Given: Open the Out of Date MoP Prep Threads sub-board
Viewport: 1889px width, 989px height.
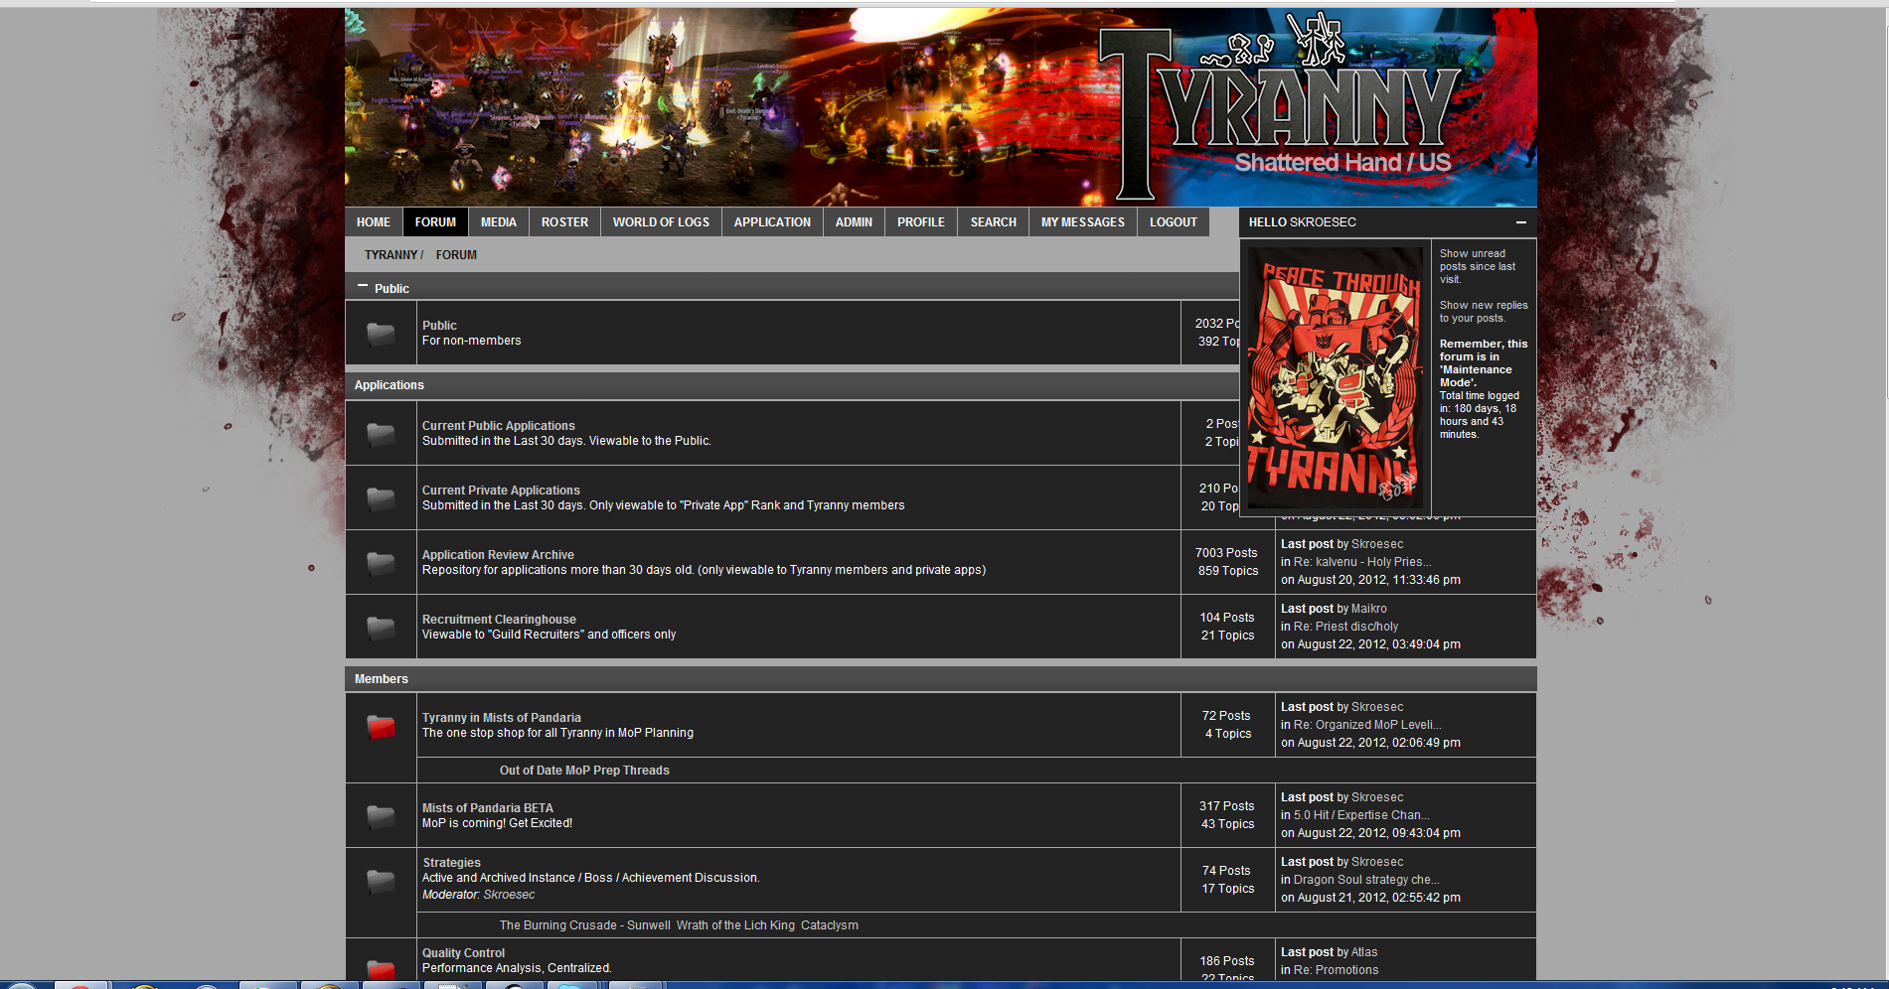Looking at the screenshot, I should pos(584,771).
